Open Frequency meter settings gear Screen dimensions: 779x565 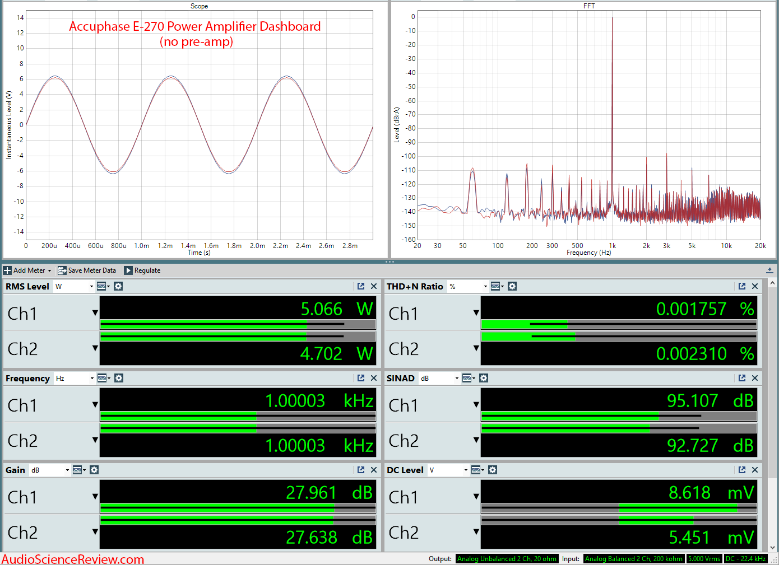click(x=119, y=378)
